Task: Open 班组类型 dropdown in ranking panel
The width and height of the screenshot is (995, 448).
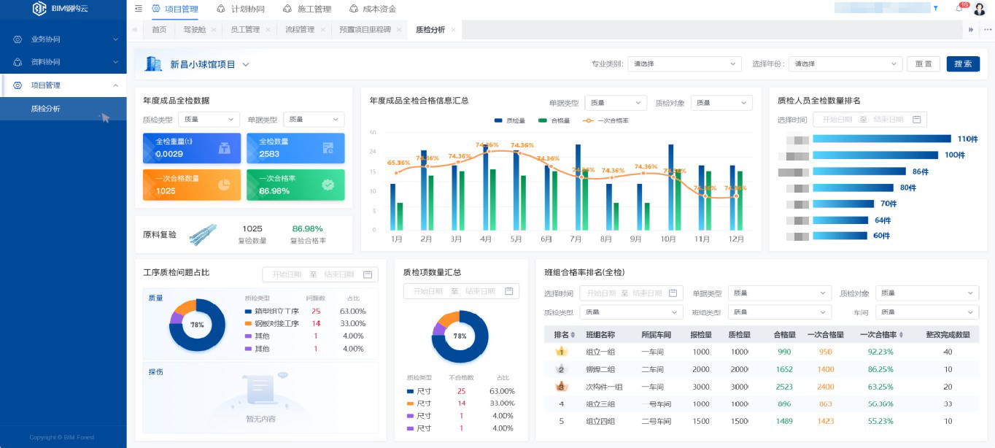Action: (780, 312)
